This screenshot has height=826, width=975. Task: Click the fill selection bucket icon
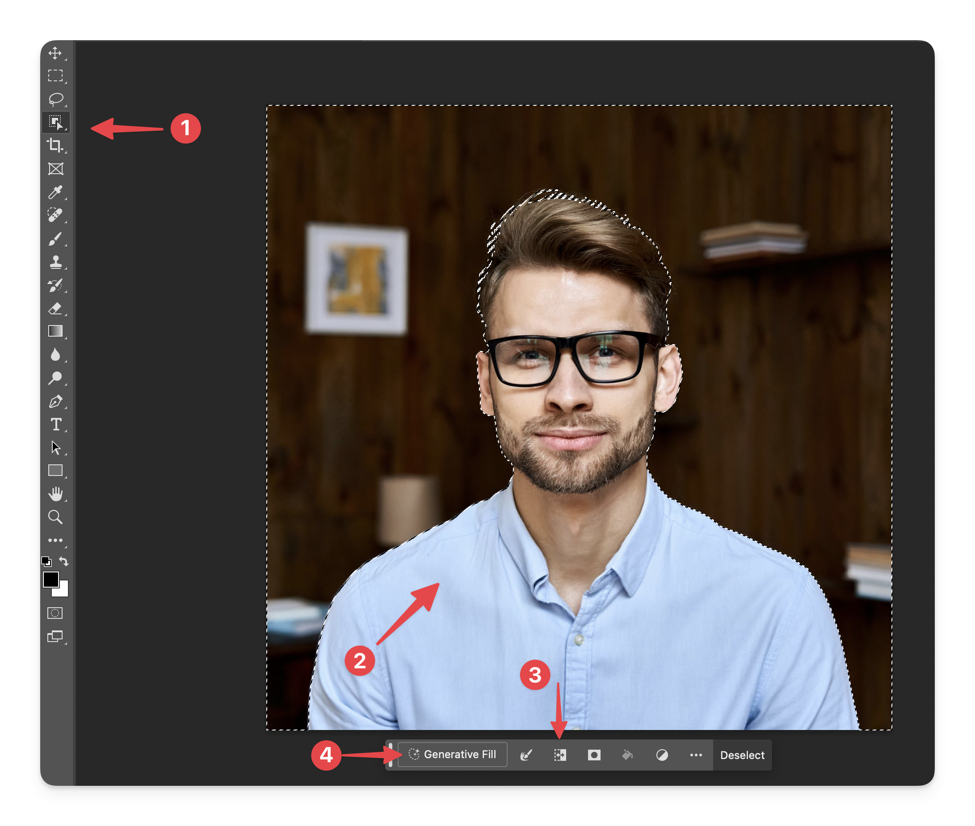(x=628, y=755)
